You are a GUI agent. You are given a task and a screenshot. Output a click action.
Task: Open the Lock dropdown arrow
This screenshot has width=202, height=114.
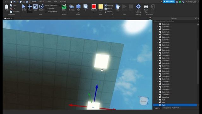(x=111, y=9)
